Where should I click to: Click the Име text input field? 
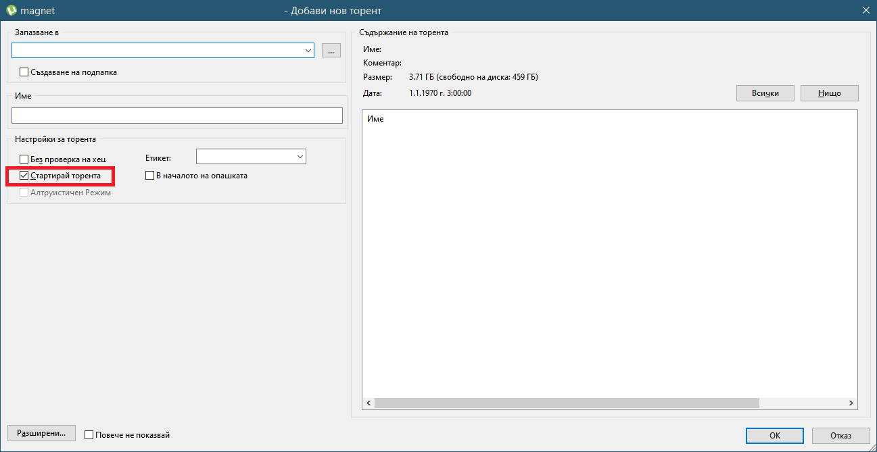tap(177, 116)
